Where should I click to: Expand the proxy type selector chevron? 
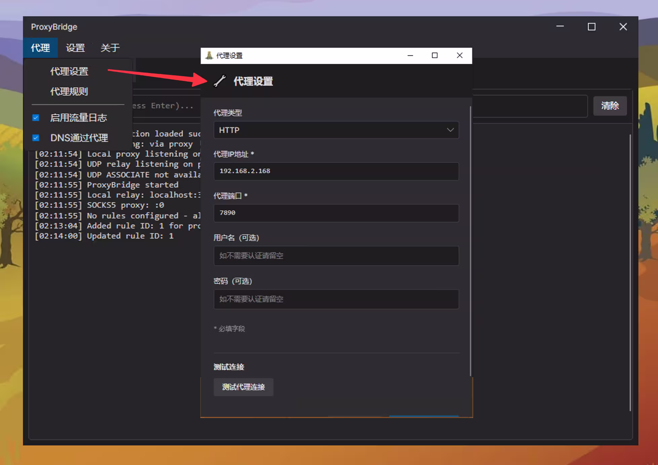pos(451,130)
